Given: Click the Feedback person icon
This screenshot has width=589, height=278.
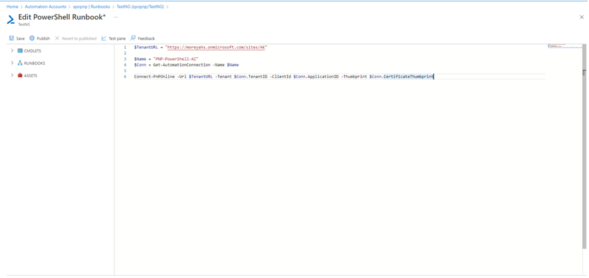Looking at the screenshot, I should click(133, 38).
